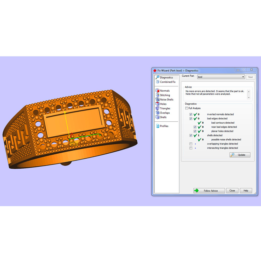Tick the intersecting triangles detected checkbox

click(x=191, y=148)
